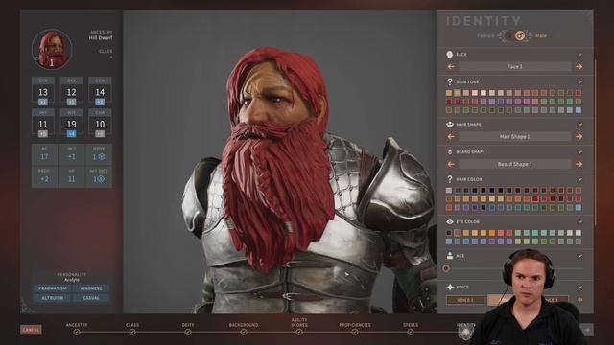
Task: Click the Hair Shape section icon
Action: tap(450, 125)
